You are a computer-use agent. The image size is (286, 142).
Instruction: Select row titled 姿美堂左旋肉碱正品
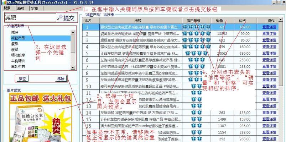[x=141, y=34]
